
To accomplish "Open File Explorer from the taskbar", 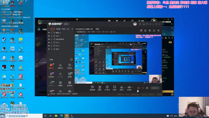I will point(56,116).
